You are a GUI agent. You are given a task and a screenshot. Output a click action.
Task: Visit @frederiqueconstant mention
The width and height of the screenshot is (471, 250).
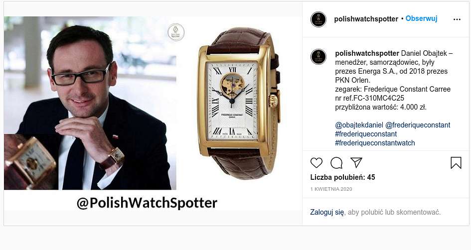418,125
